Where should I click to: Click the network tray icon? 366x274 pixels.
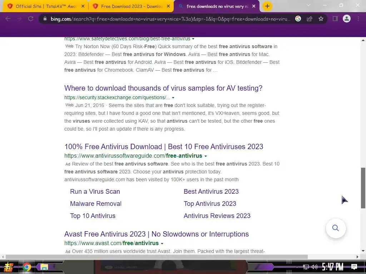[x=306, y=267]
